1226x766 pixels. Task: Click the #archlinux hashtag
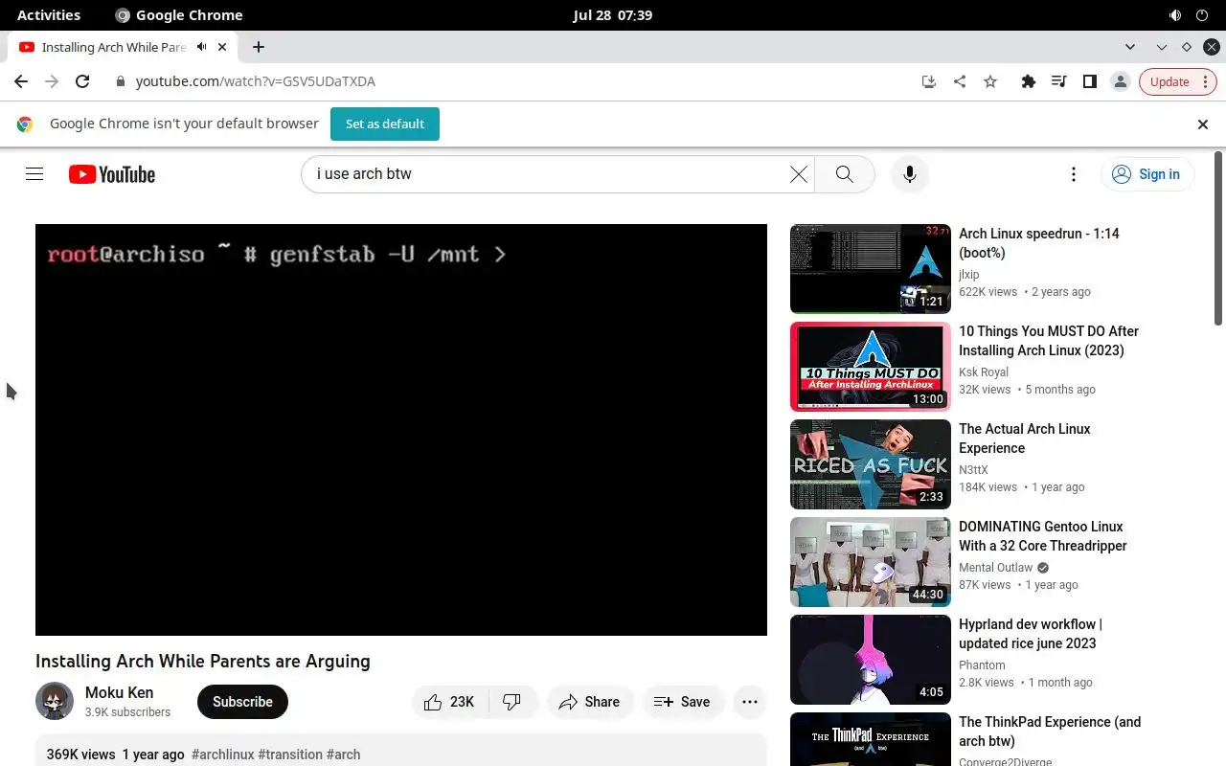click(x=223, y=755)
